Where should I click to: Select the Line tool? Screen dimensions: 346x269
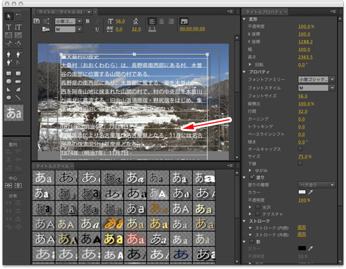[18, 98]
